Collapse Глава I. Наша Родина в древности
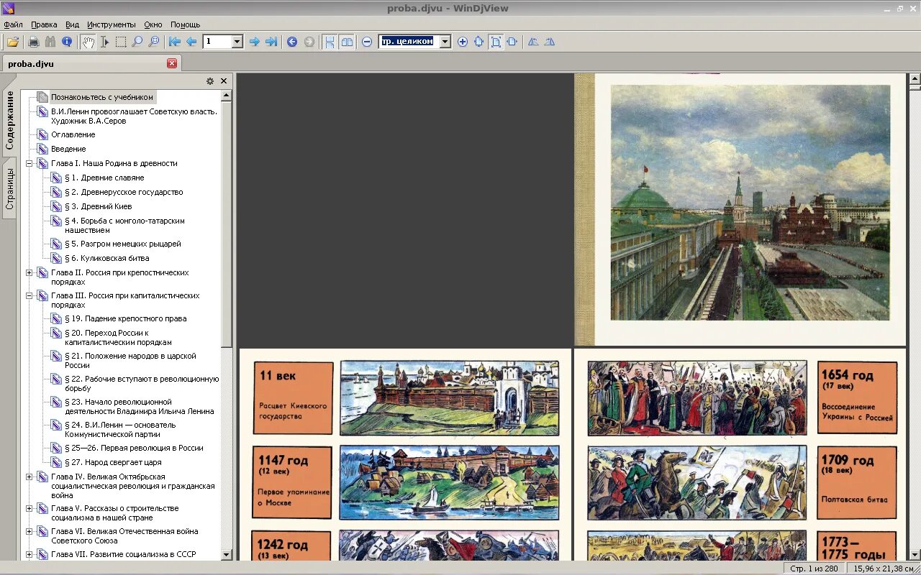Image resolution: width=921 pixels, height=575 pixels. tap(30, 163)
